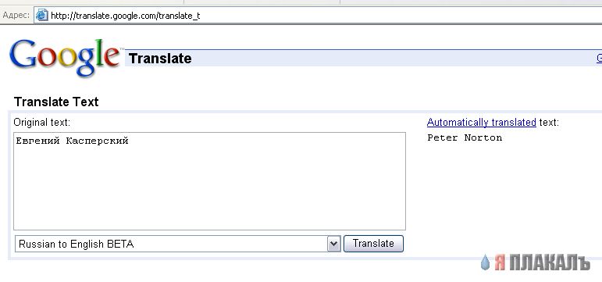Image resolution: width=602 pixels, height=282 pixels.
Task: Click the Евгений Касперский text in textbox
Action: point(72,141)
